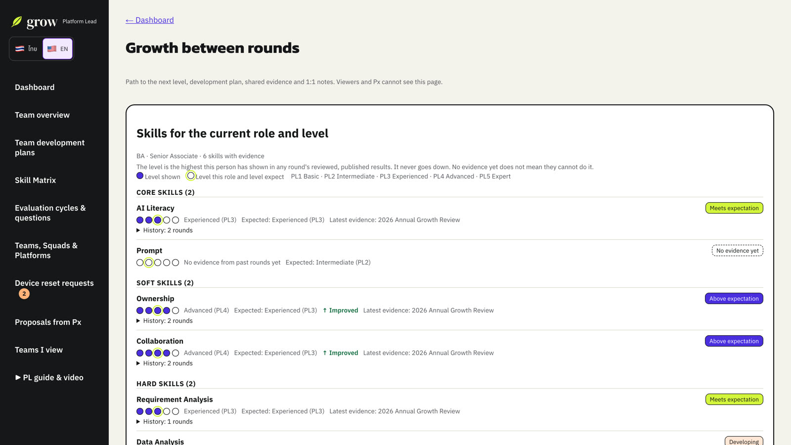Click the Growth between rounds heading
This screenshot has width=791, height=445.
(213, 48)
